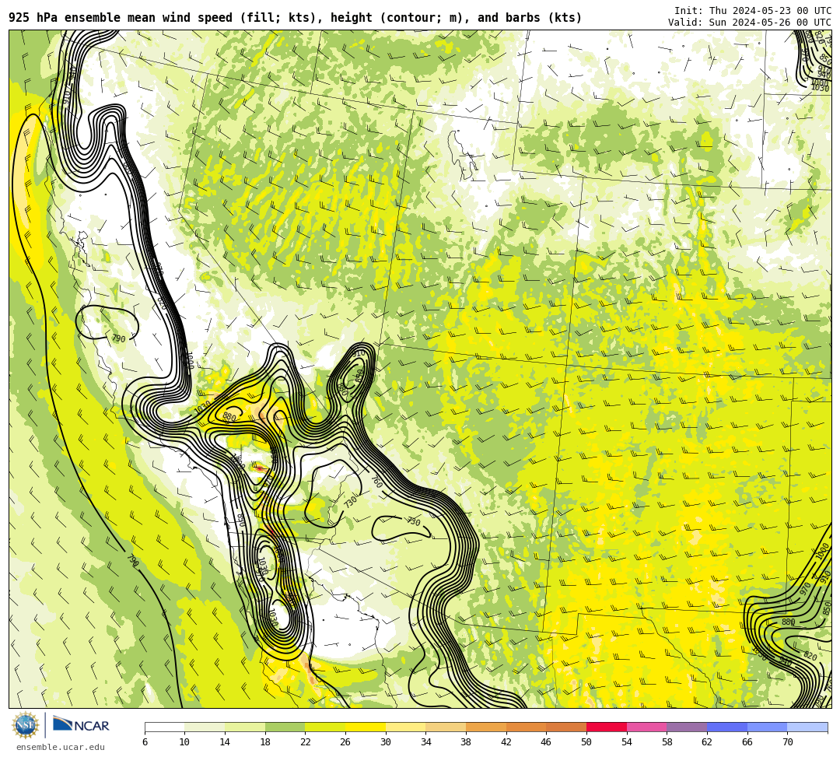The image size is (840, 757).
Task: Pick the dark orange 46–50 kts swatch
Action: pyautogui.click(x=566, y=727)
